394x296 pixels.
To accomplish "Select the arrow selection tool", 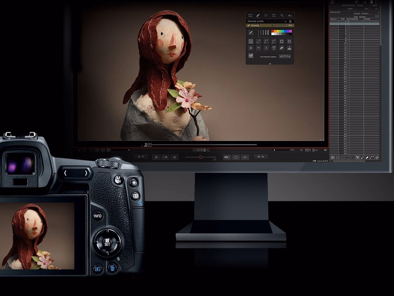I will [x=251, y=41].
